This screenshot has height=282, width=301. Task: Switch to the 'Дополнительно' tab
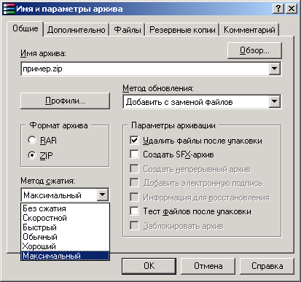point(77,30)
